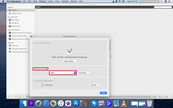Click the Jamendo Selections icon
This screenshot has width=173, height=108.
10,49
